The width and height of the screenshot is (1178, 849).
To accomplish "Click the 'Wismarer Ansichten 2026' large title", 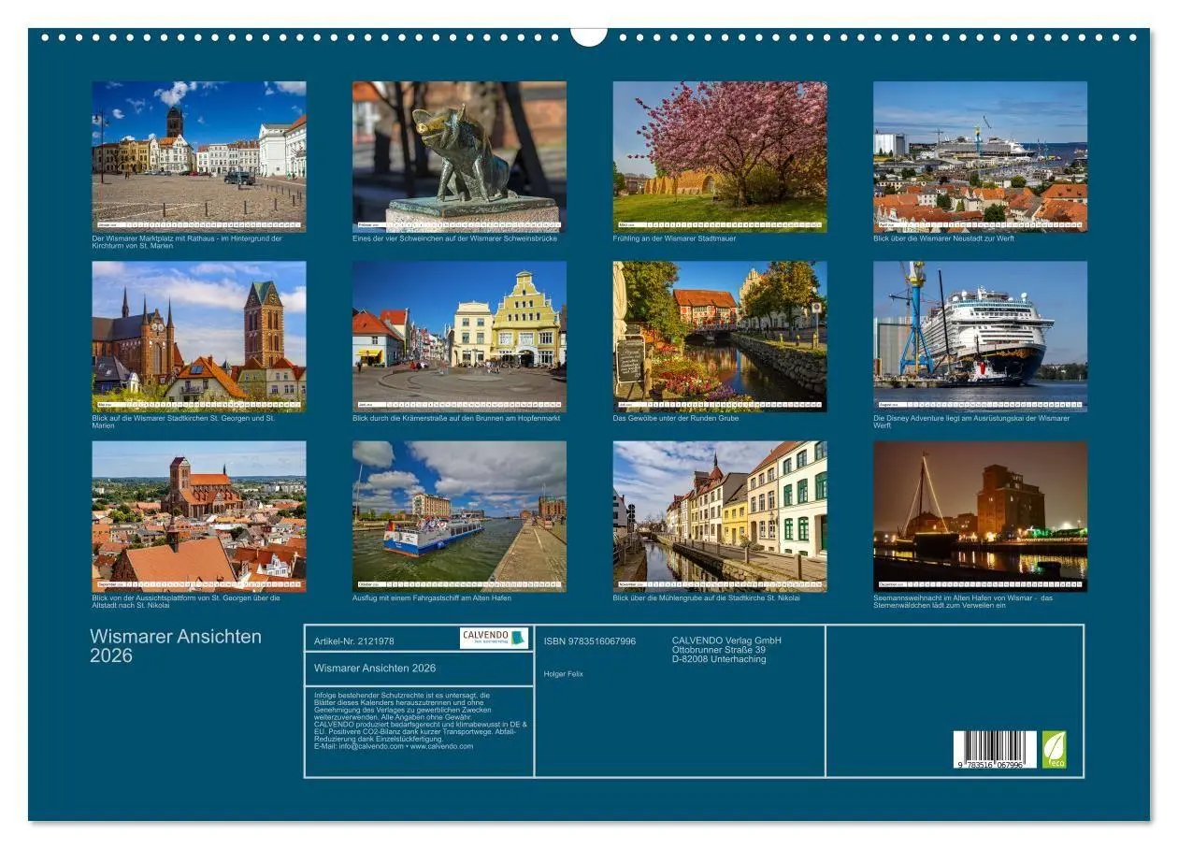I will tap(176, 645).
